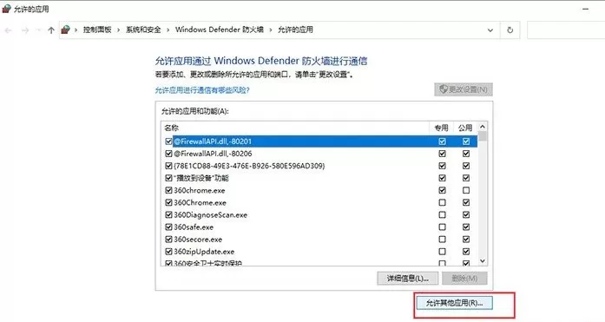The image size is (605, 322).
Task: Click the 允许的应用 breadcrumb
Action: point(295,30)
